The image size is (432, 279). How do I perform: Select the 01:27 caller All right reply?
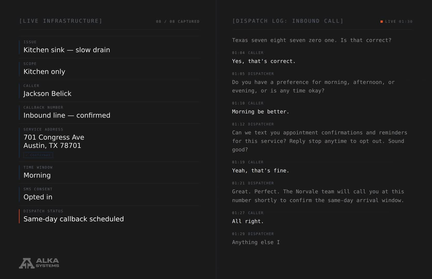coord(248,221)
